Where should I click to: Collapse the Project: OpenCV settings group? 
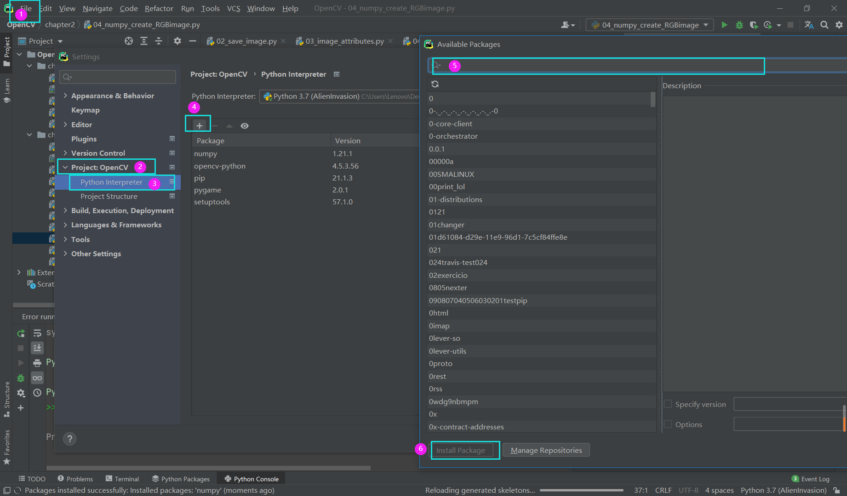(x=65, y=167)
